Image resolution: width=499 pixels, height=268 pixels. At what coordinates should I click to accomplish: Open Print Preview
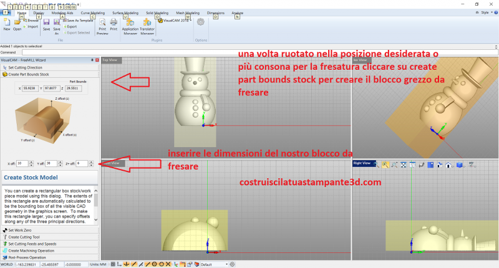102,22
